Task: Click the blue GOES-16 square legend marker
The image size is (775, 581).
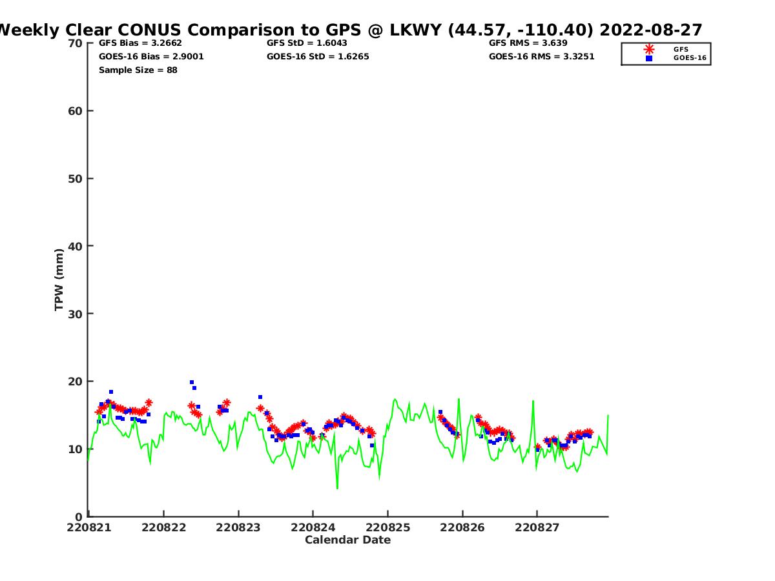Action: tap(649, 58)
